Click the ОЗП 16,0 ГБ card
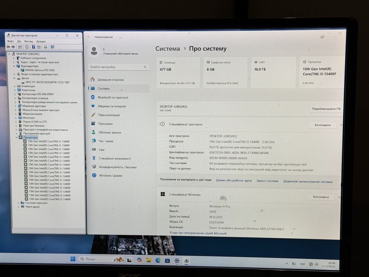This screenshot has height=277, width=369. tap(273, 72)
